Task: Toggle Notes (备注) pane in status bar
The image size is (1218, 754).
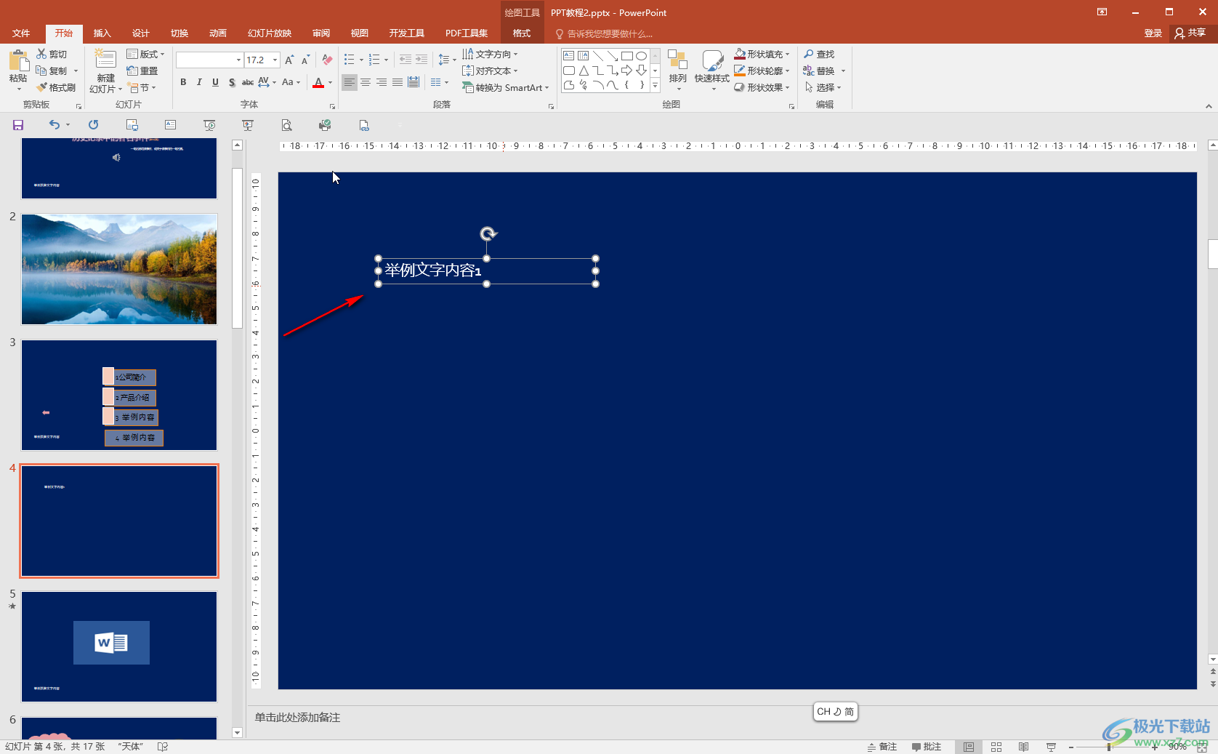Action: [882, 747]
